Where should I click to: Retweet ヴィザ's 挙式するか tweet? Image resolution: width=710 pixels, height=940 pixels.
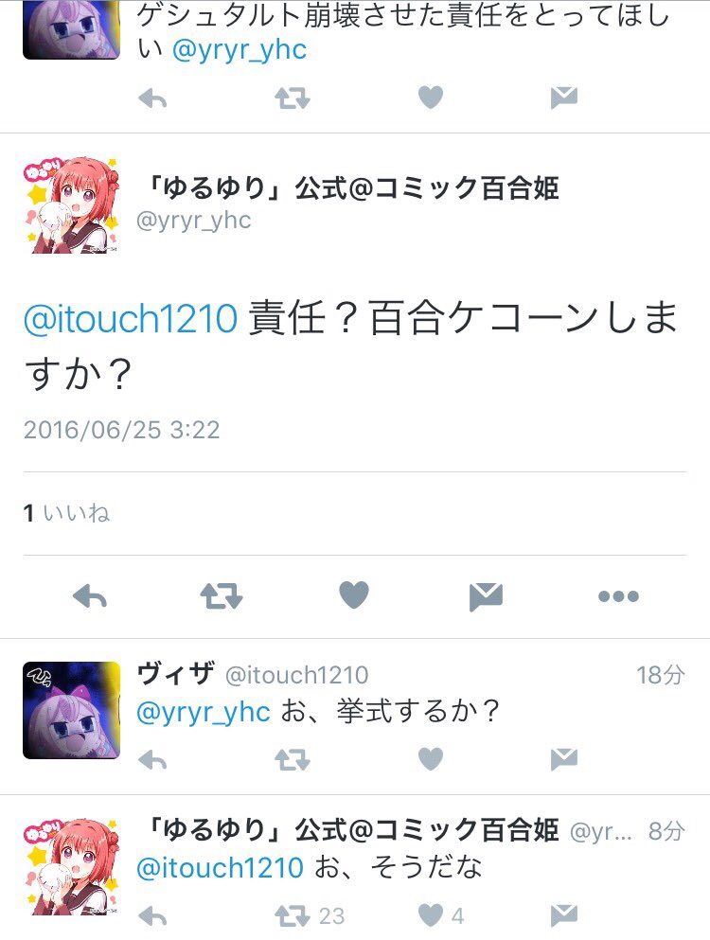[x=293, y=761]
